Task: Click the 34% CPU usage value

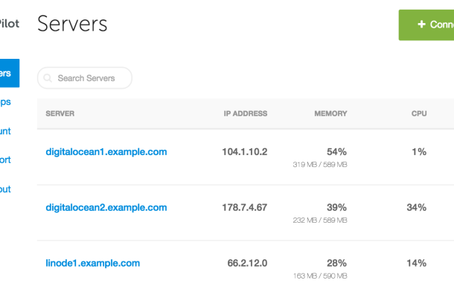Action: [x=417, y=208]
